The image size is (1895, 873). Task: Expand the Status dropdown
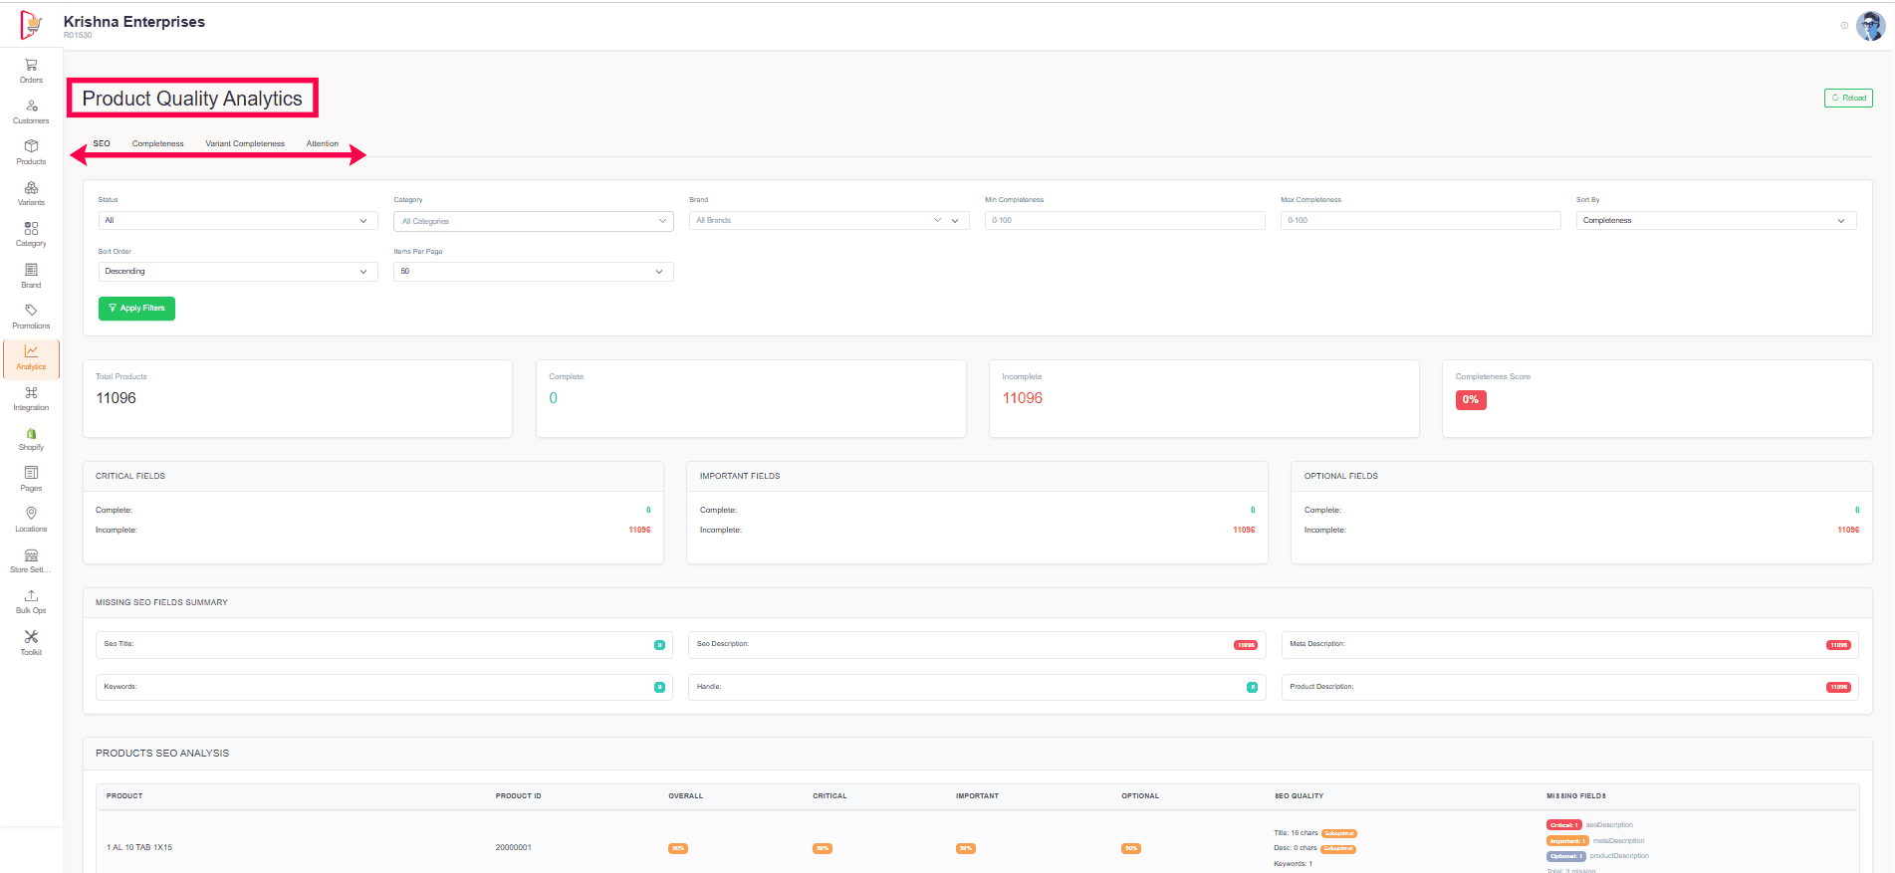tap(237, 221)
